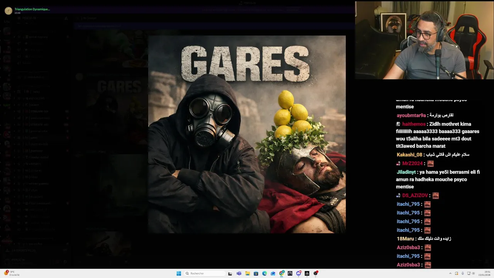Open the volume tray icon
The width and height of the screenshot is (494, 278).
(474, 273)
